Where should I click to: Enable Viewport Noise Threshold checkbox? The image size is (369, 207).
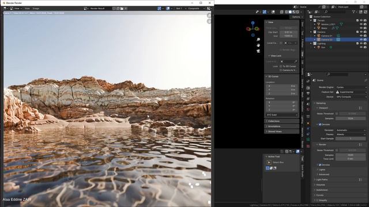coord(337,114)
